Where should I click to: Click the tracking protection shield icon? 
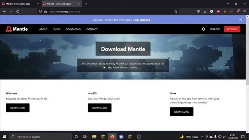pyautogui.click(x=40, y=11)
